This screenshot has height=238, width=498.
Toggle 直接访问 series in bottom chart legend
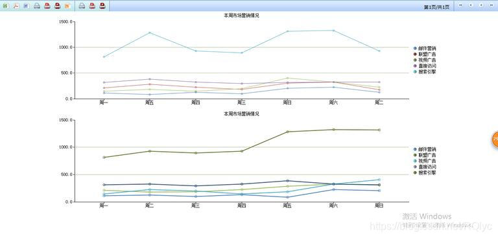425,167
